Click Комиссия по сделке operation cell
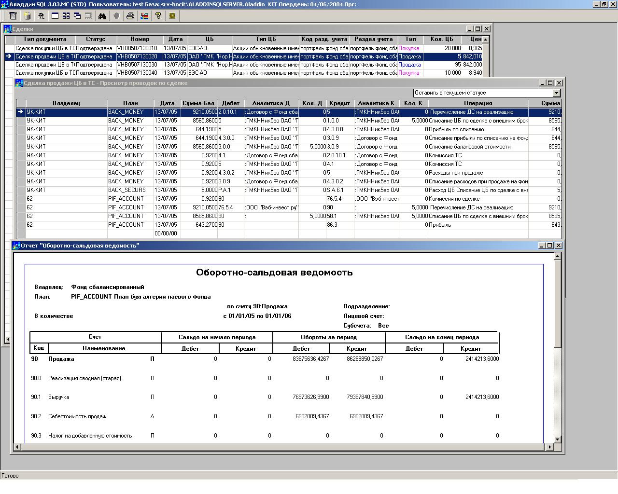Screen dimensions: 618x494 [478, 199]
